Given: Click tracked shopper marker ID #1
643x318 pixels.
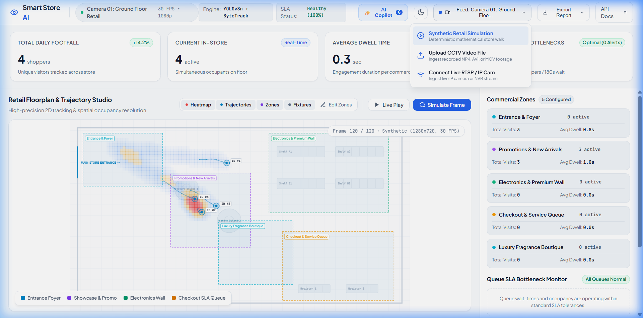Looking at the screenshot, I should [x=227, y=163].
